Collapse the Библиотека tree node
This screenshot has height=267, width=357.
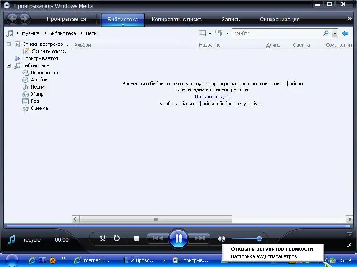[8, 65]
